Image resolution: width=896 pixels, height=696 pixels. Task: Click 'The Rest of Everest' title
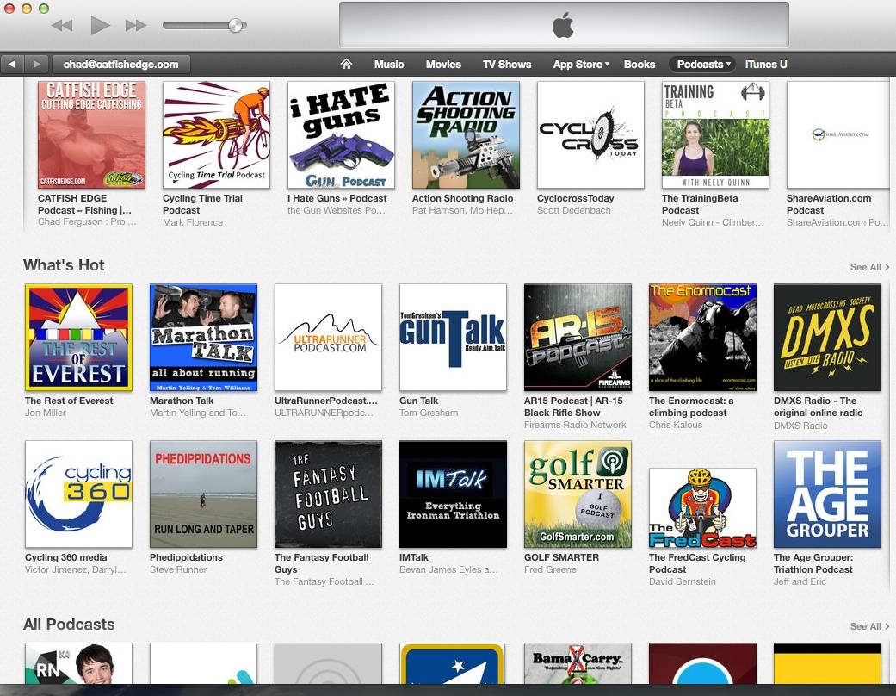pos(69,401)
